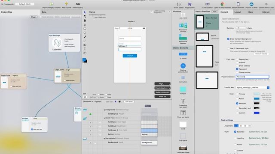Select the arrow selection tool

(x=85, y=12)
